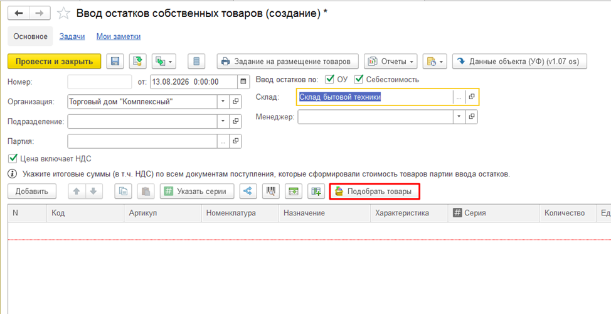Click the data terminal load icon next to barcode

294,191
